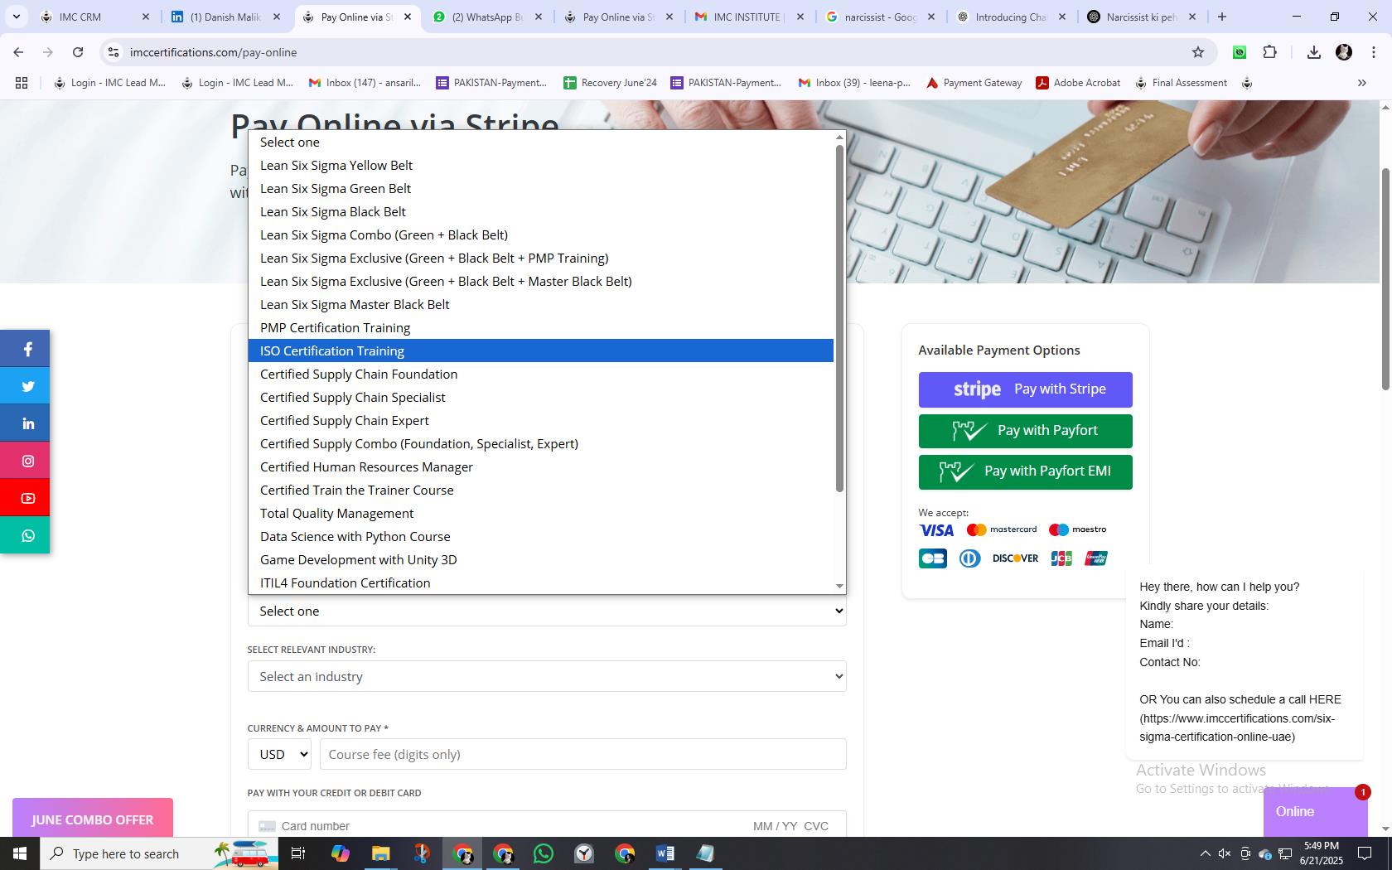This screenshot has width=1392, height=870.
Task: Open Microsoft Word from the taskbar
Action: point(665,853)
